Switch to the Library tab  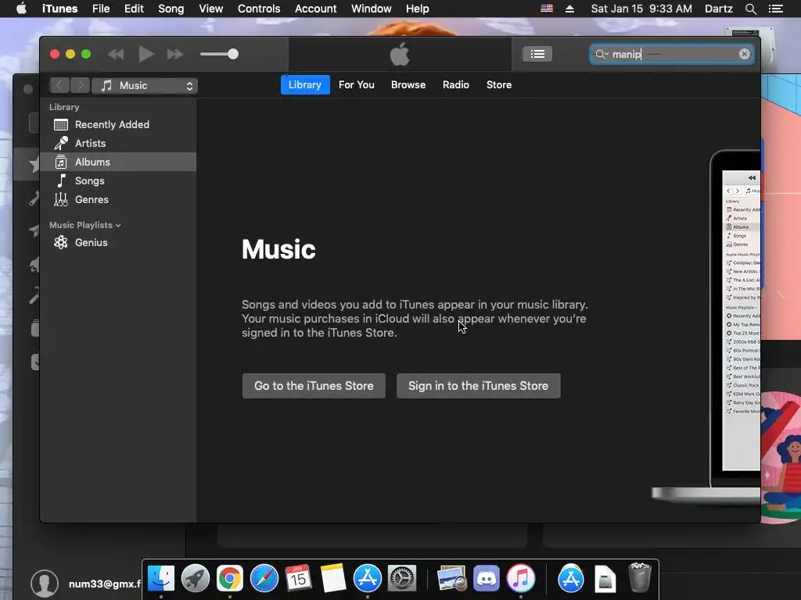coord(305,84)
